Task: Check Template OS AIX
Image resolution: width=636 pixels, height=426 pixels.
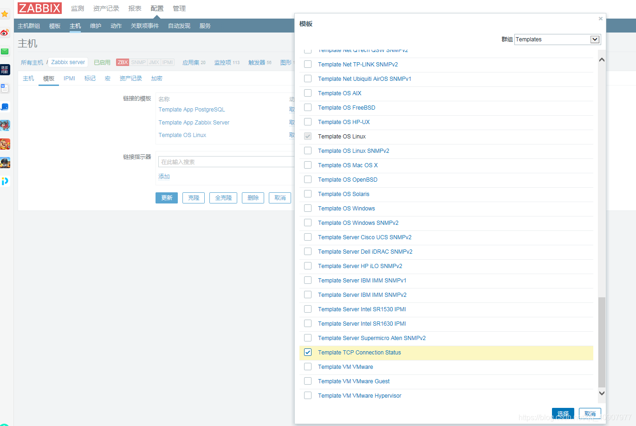Action: (x=308, y=93)
